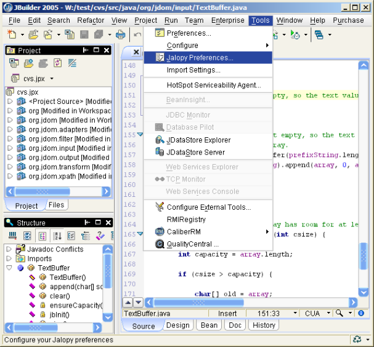Choose Import Settings menu item
This screenshot has height=347, width=374.
(x=208, y=70)
